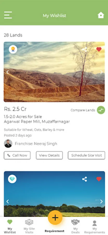Screen dimensions: 108x235
Task: Tap the diamond badge on second land
Action: 12,179
